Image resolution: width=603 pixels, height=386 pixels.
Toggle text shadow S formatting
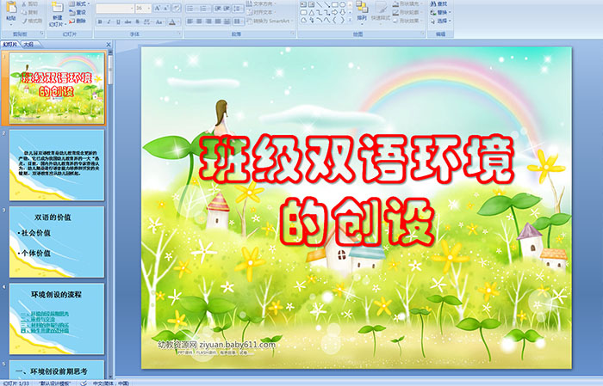[137, 21]
